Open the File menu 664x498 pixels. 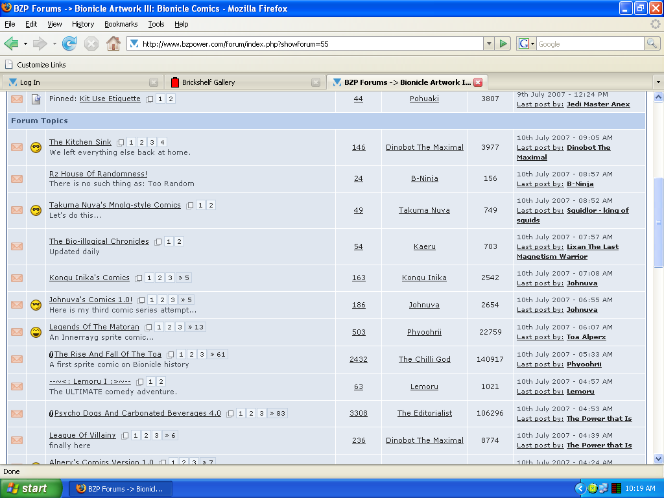(x=10, y=24)
